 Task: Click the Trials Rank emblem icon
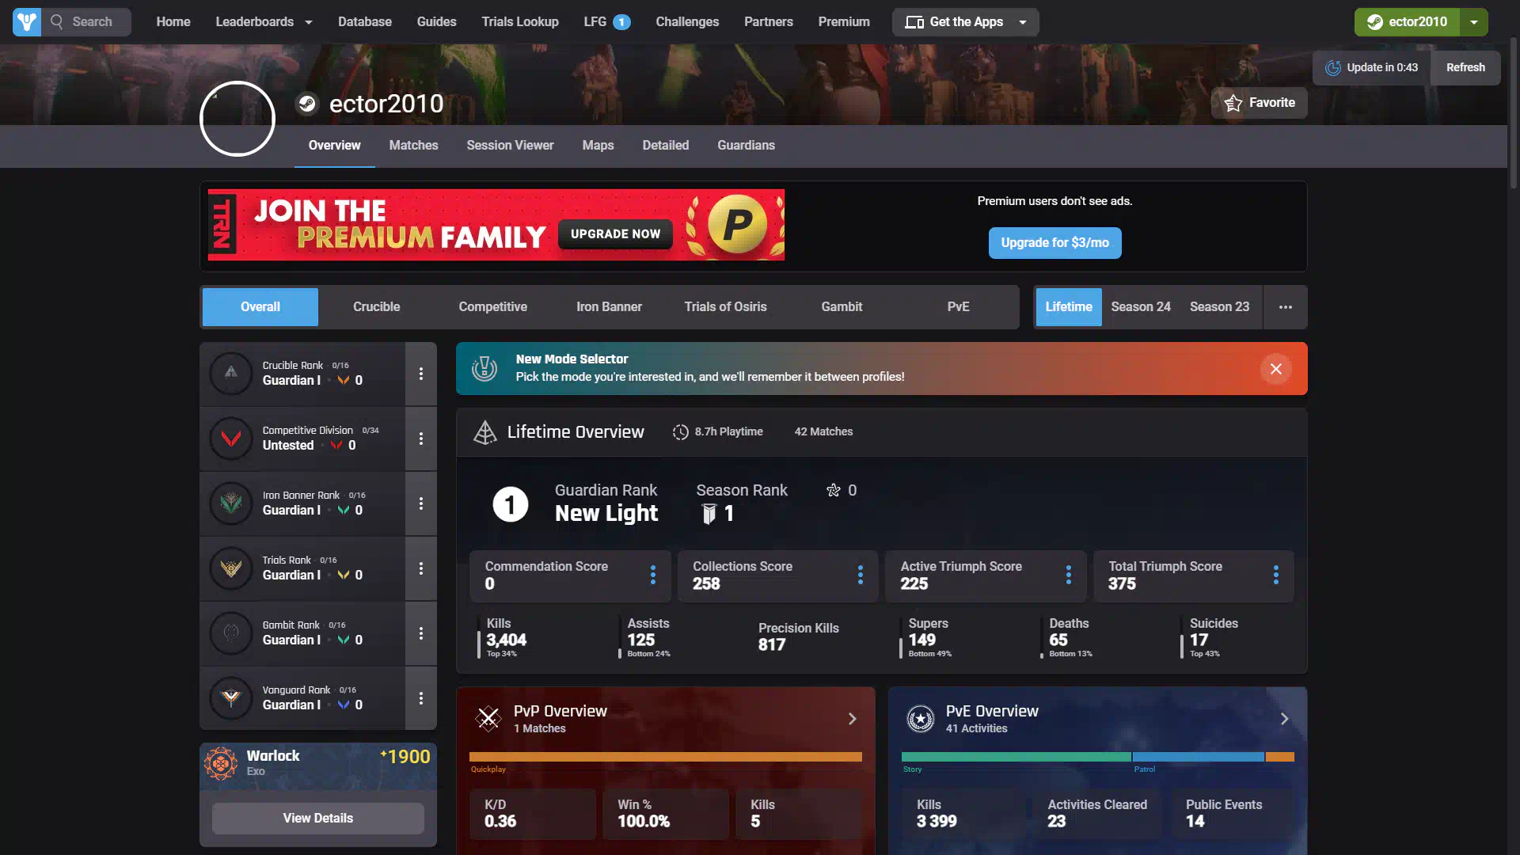(231, 568)
